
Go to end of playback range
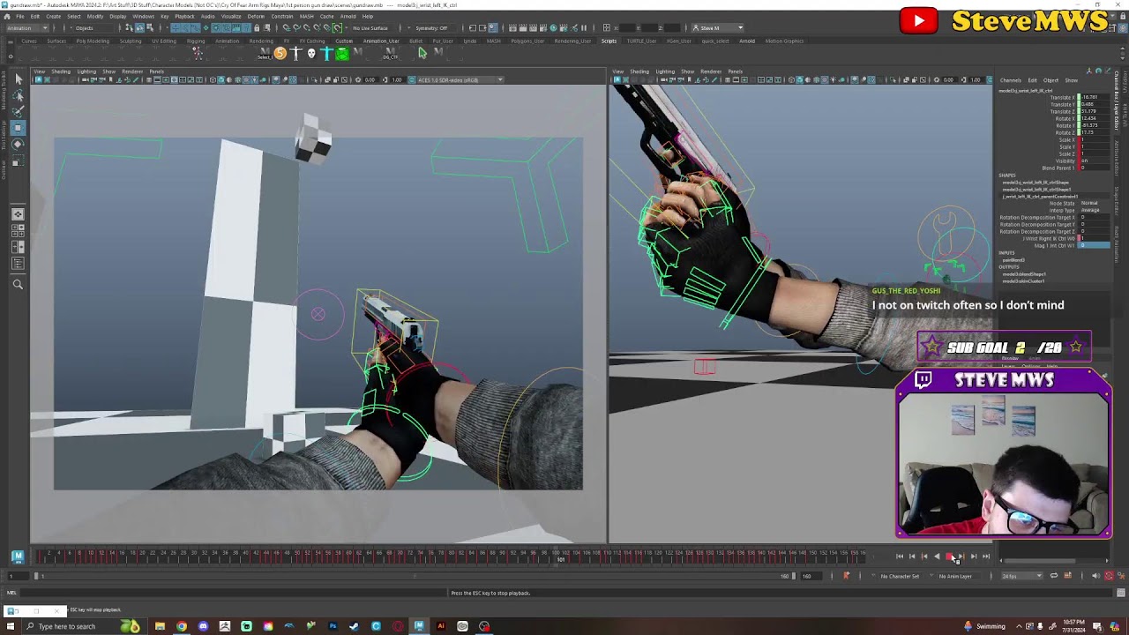coord(986,557)
